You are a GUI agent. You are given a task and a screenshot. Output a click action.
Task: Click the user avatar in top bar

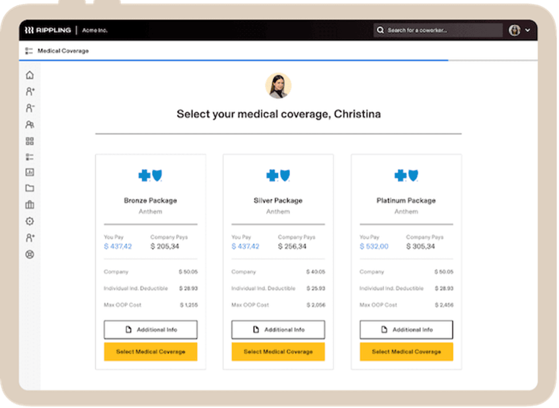(514, 30)
